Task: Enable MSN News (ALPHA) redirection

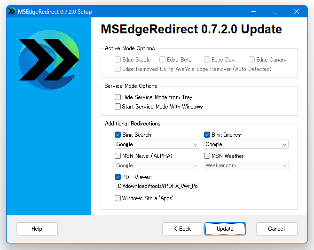Action: (x=118, y=156)
